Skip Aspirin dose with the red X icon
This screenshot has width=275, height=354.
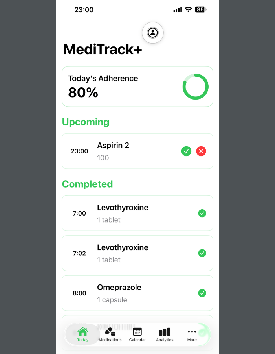201,151
